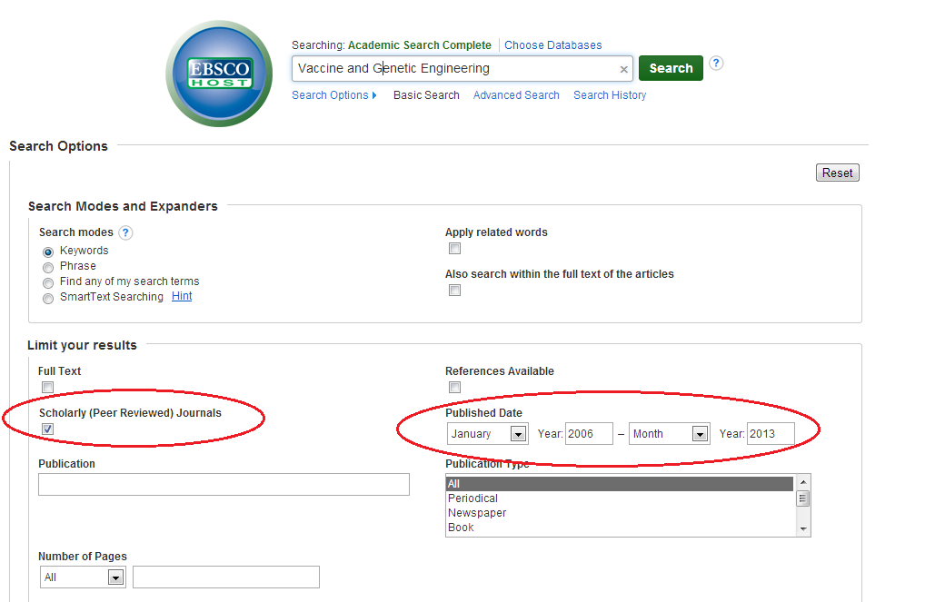Open the Number of Pages dropdown
The height and width of the screenshot is (602, 945).
pos(115,577)
